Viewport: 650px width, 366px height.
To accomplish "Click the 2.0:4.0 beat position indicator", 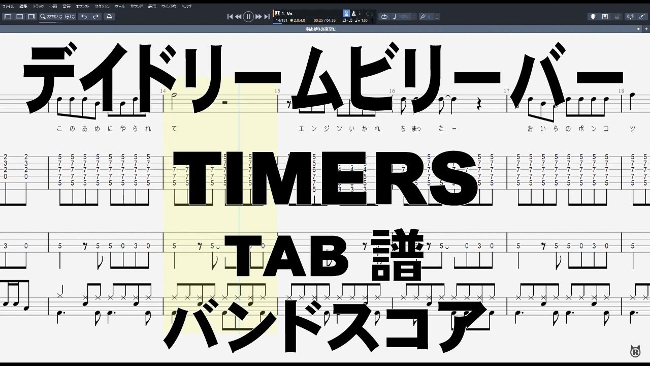I will [298, 20].
